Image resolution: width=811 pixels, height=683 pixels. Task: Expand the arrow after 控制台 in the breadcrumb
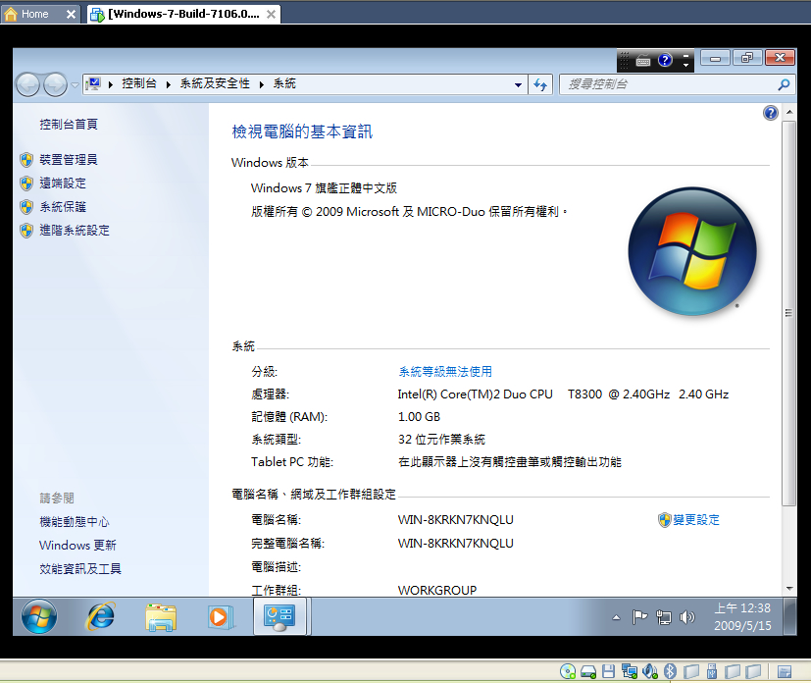tap(168, 84)
